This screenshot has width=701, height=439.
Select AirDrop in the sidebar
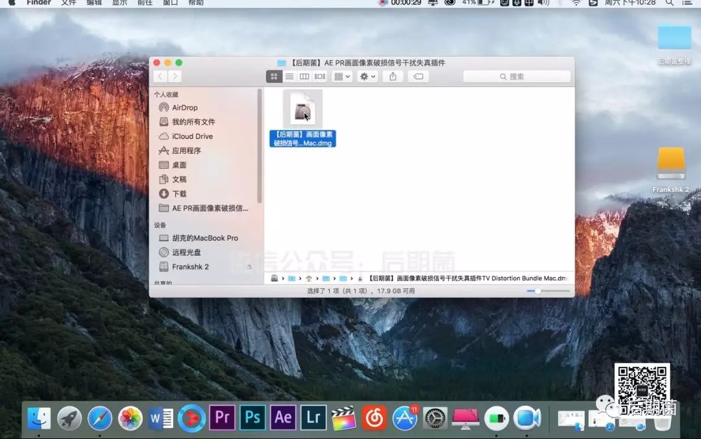184,108
